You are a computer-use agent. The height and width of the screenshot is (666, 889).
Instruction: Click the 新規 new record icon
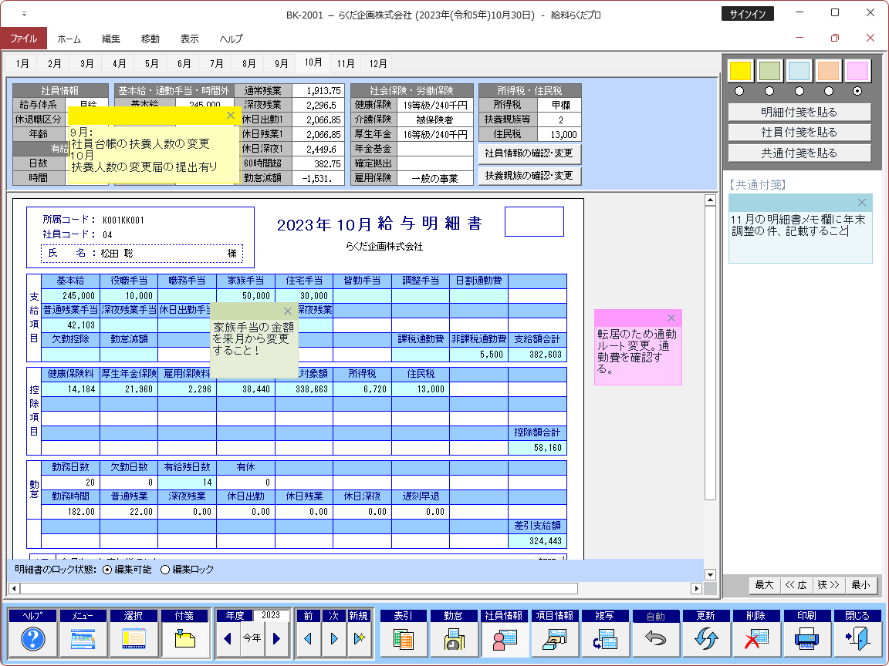359,639
